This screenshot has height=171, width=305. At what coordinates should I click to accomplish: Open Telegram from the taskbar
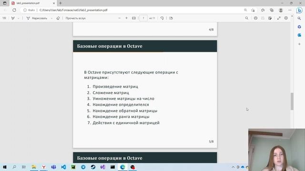point(83,167)
